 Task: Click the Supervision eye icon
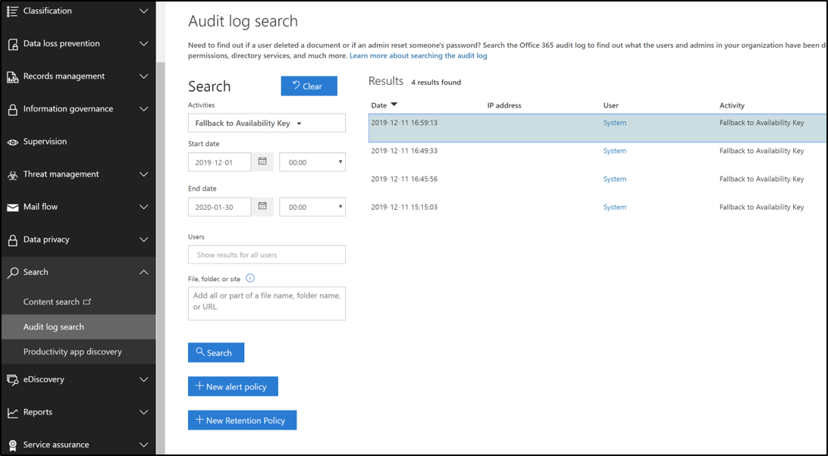pos(12,142)
